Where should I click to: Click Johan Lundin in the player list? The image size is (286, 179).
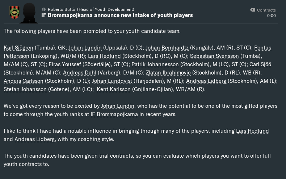pos(85,48)
